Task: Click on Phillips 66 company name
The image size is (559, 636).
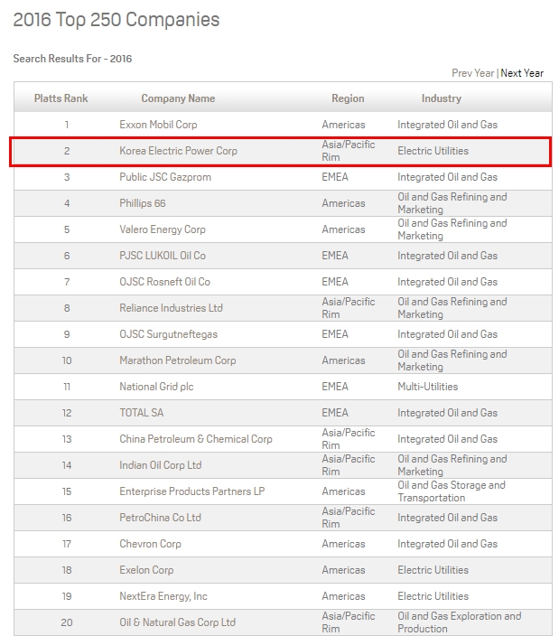Action: pos(143,203)
